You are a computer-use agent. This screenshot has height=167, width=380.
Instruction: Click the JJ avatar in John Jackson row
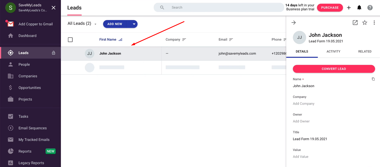90,53
